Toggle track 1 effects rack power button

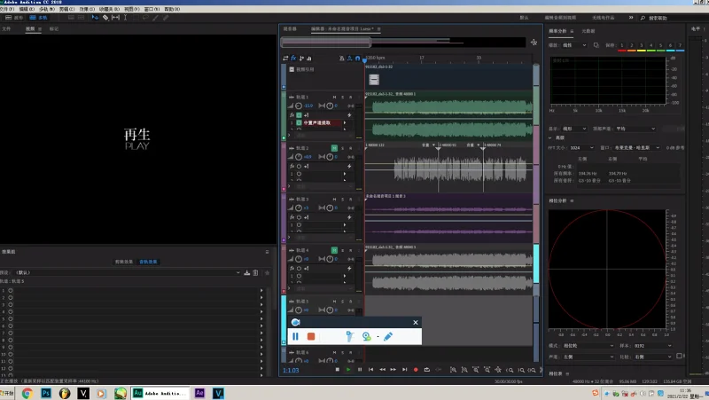pos(299,115)
